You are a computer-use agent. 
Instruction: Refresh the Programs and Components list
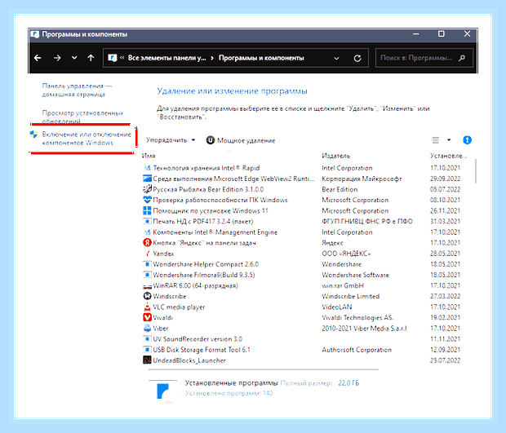point(357,59)
